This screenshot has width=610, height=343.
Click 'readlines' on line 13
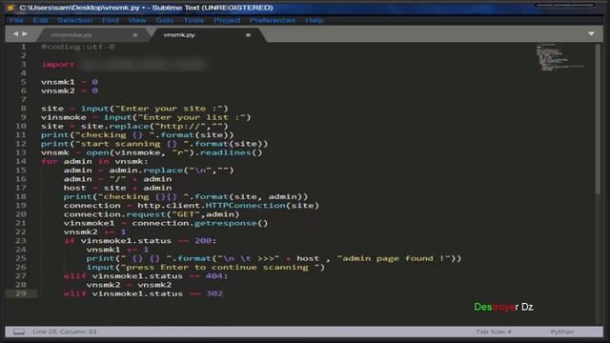point(226,152)
